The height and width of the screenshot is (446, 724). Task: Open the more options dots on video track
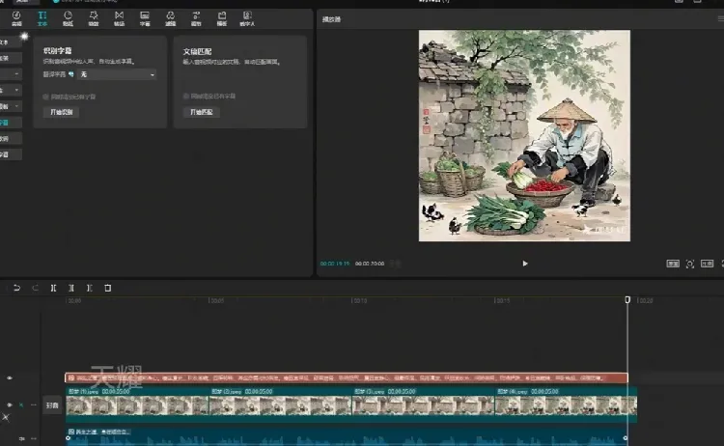33,404
